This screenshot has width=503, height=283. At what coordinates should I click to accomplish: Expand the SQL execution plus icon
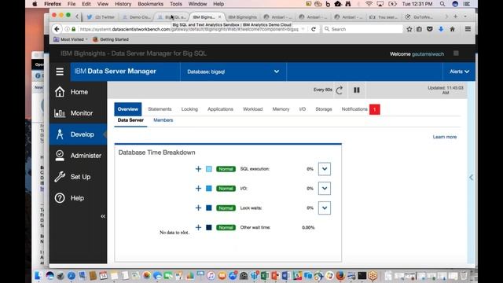click(198, 169)
